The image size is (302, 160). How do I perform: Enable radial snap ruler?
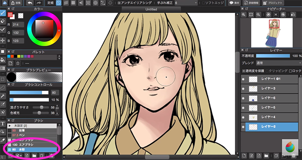tap(88, 3)
